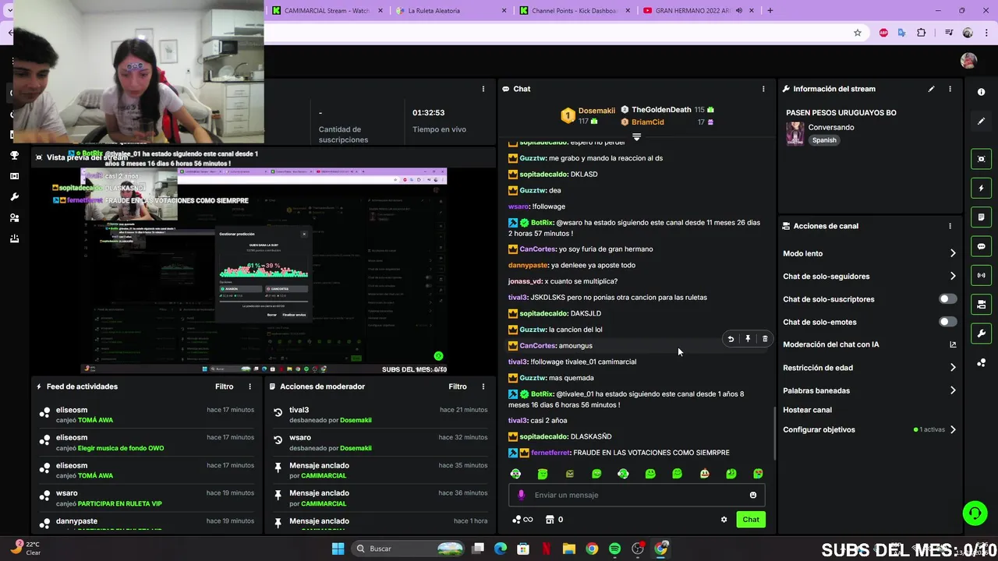This screenshot has height=561, width=998.
Task: Click the Spanish language tag
Action: pos(824,140)
